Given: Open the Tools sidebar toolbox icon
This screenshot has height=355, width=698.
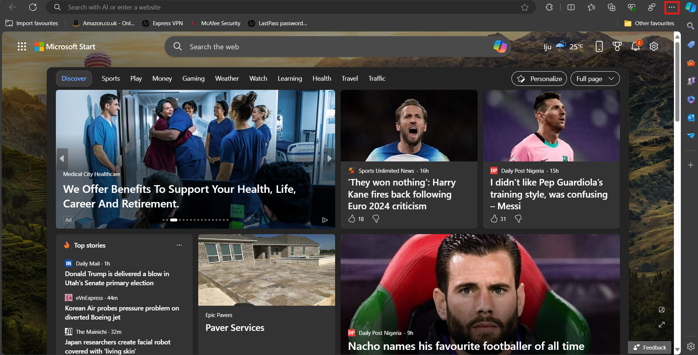Looking at the screenshot, I should click(x=691, y=63).
